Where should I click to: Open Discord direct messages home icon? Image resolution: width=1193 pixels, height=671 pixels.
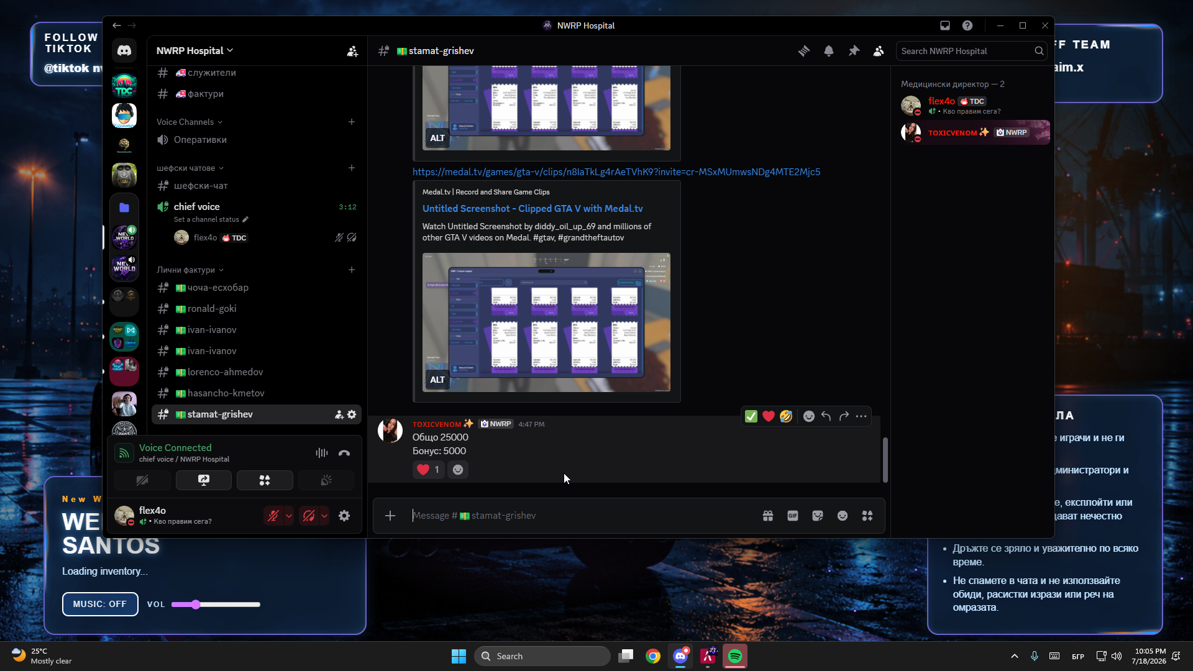124,51
